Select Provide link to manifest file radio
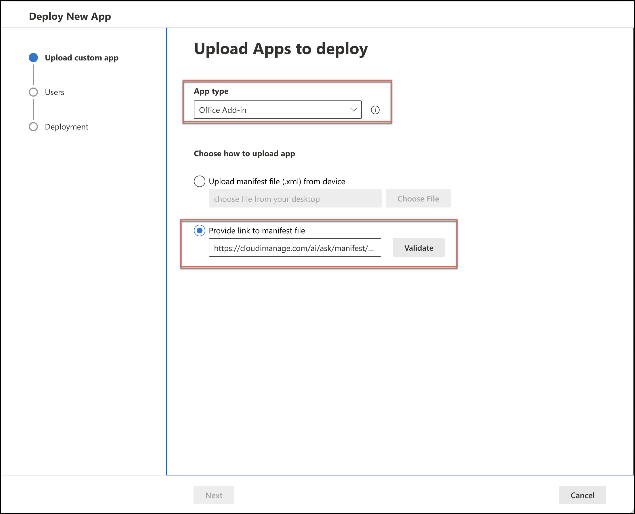 click(x=199, y=230)
